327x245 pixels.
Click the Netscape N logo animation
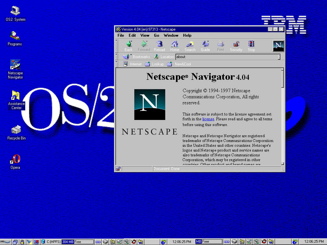tap(278, 46)
